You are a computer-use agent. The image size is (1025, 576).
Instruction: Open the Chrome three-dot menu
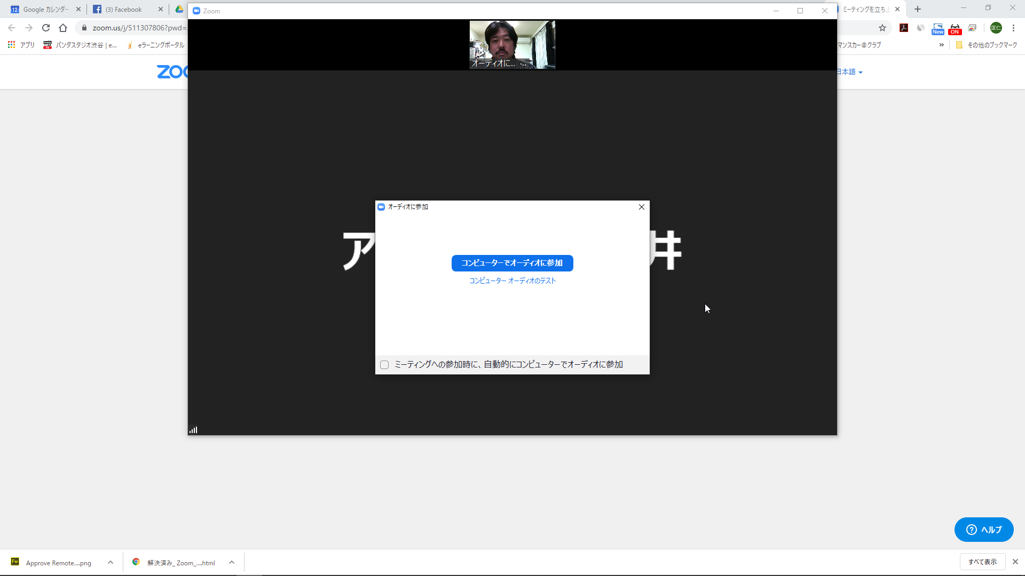[1013, 28]
